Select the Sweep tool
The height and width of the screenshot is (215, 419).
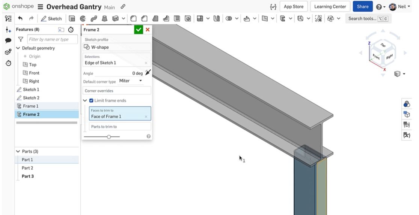click(93, 18)
